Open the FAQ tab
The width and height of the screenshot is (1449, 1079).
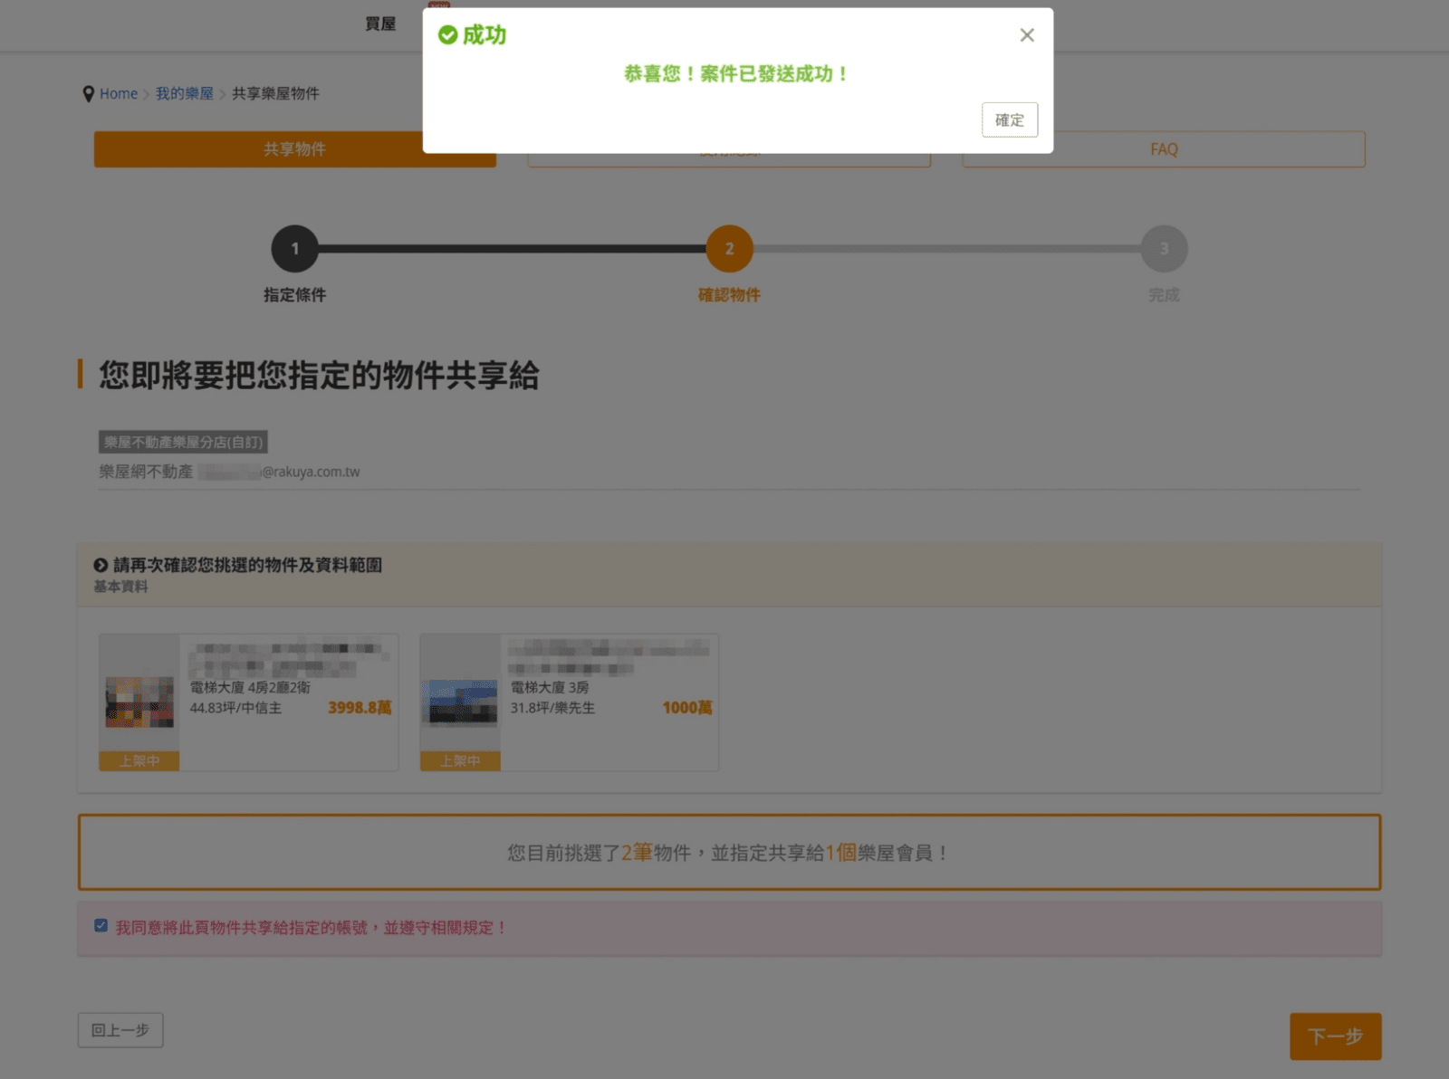click(x=1164, y=149)
